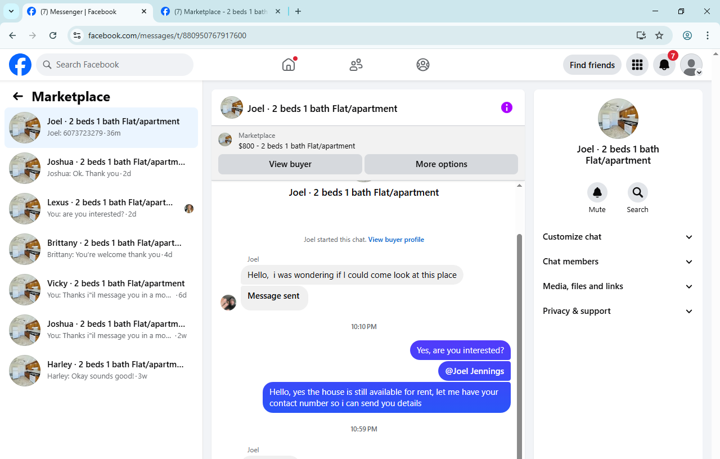Image resolution: width=720 pixels, height=459 pixels.
Task: Open new browser tab with plus
Action: point(298,11)
